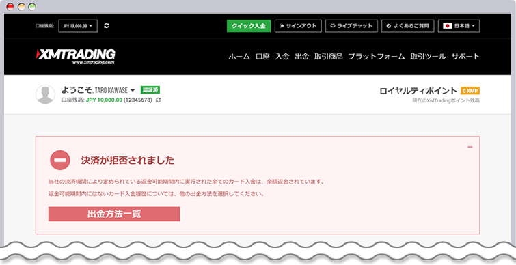Maximize window with green title-bar button
The width and height of the screenshot is (516, 265).
click(x=32, y=7)
